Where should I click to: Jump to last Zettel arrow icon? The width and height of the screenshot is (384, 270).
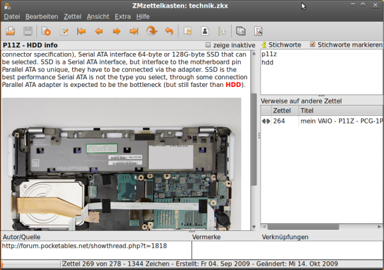pos(134,31)
